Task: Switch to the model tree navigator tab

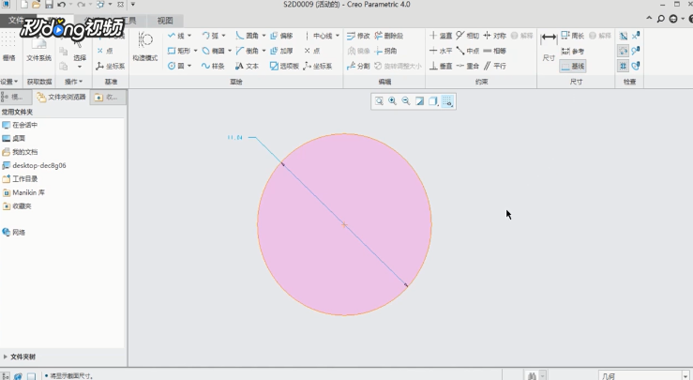Action: pos(16,97)
